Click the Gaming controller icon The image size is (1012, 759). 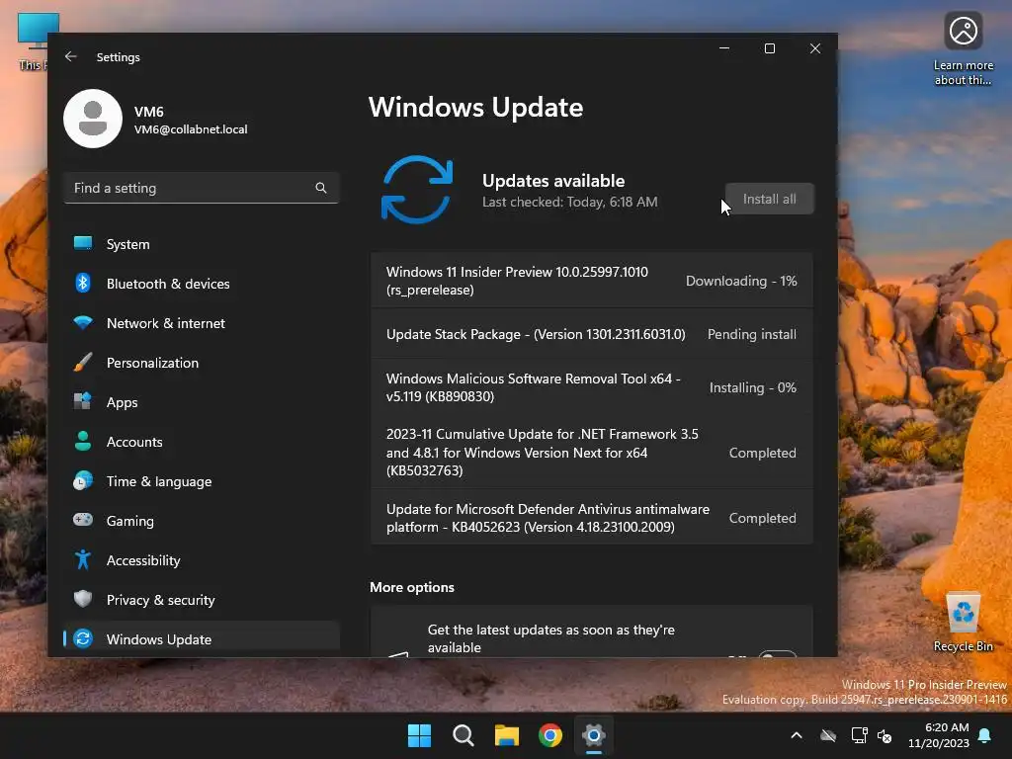coord(83,520)
